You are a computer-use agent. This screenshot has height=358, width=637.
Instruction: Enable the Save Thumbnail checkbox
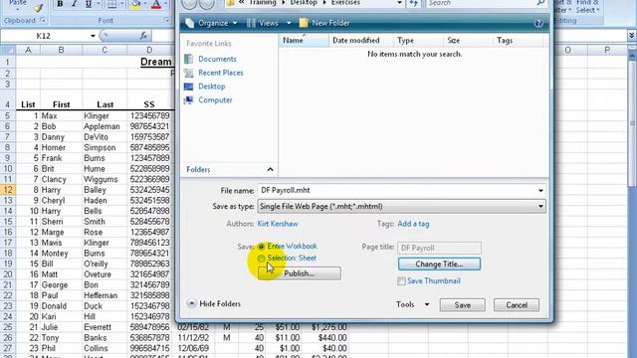tap(401, 280)
